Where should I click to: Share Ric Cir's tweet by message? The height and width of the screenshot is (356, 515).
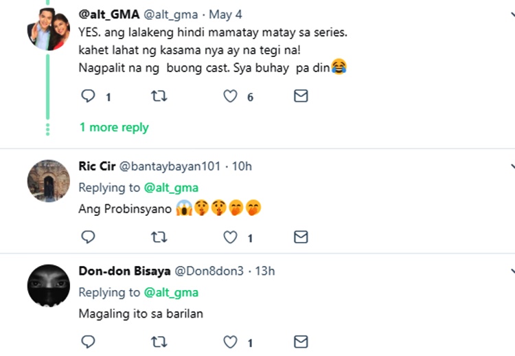[301, 237]
